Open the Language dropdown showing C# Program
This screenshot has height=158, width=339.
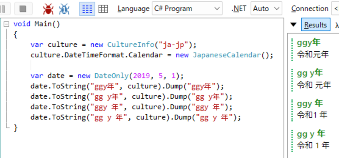pyautogui.click(x=187, y=9)
